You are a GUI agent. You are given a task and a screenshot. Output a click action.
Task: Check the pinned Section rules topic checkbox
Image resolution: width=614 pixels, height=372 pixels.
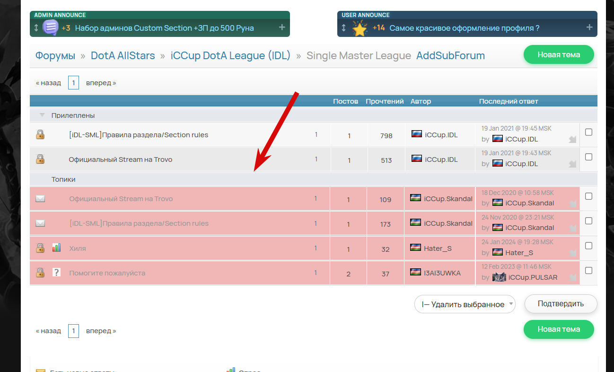point(588,132)
